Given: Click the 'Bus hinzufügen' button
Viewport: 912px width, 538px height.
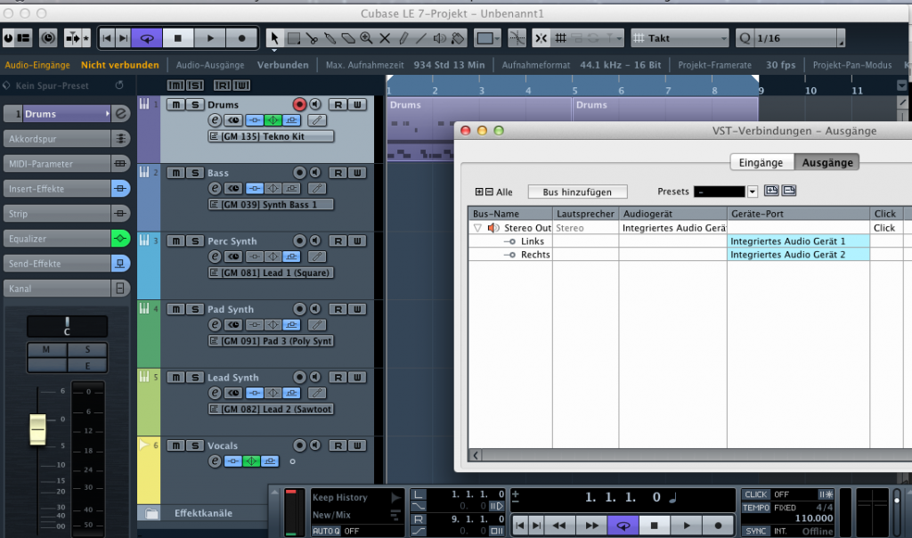Looking at the screenshot, I should coord(577,192).
